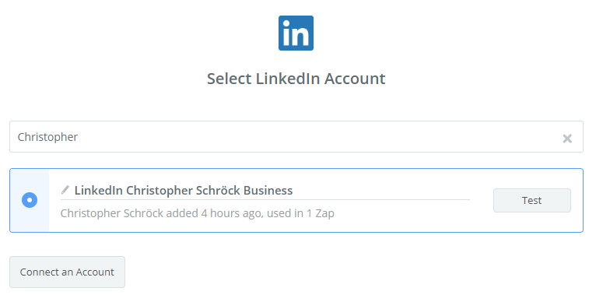The height and width of the screenshot is (295, 589).
Task: Click the blue radio column of the account row
Action: pyautogui.click(x=30, y=200)
